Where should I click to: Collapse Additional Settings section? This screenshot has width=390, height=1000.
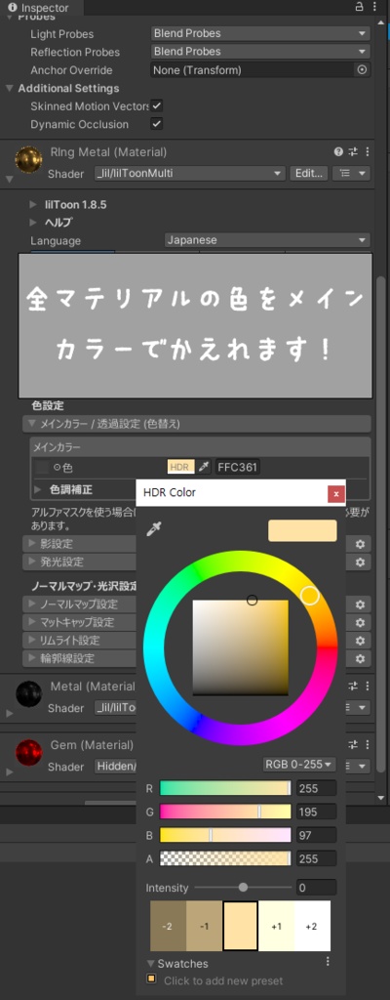[9, 88]
